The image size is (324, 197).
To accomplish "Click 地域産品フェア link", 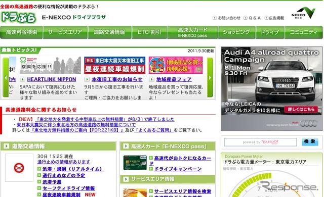I will pos(174,79).
